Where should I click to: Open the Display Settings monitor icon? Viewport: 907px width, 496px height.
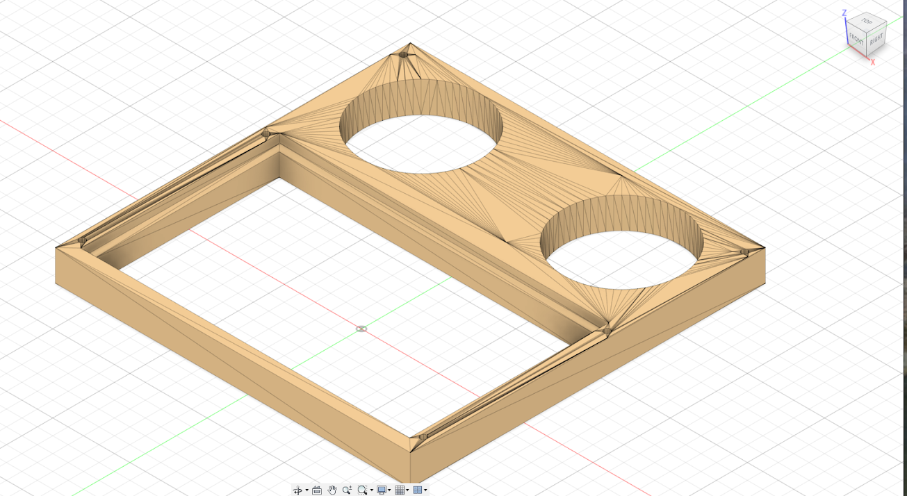coord(382,490)
